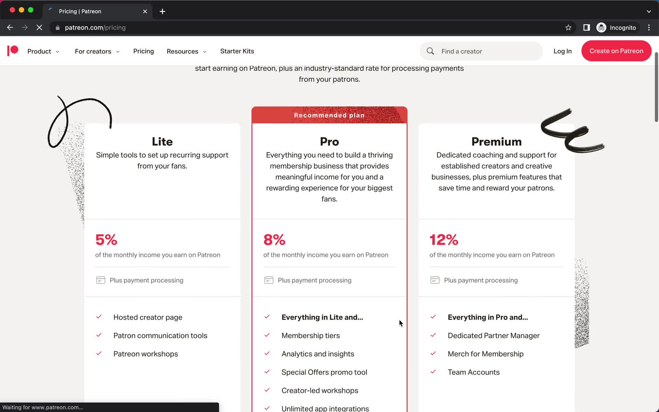The height and width of the screenshot is (412, 659).
Task: Click the Incognito profile icon
Action: pos(601,27)
